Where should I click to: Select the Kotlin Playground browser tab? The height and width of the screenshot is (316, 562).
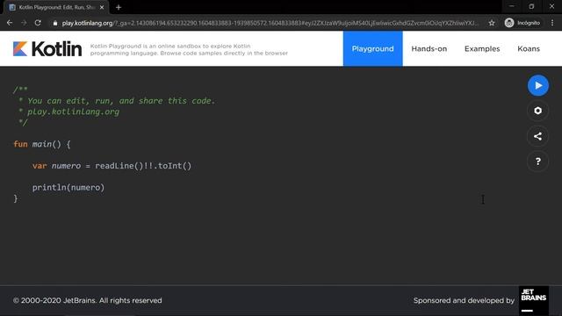click(56, 8)
